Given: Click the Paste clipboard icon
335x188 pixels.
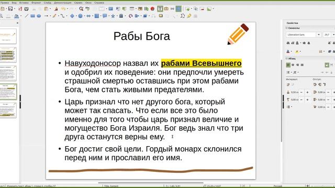Looking at the screenshot, I should click(x=46, y=9).
